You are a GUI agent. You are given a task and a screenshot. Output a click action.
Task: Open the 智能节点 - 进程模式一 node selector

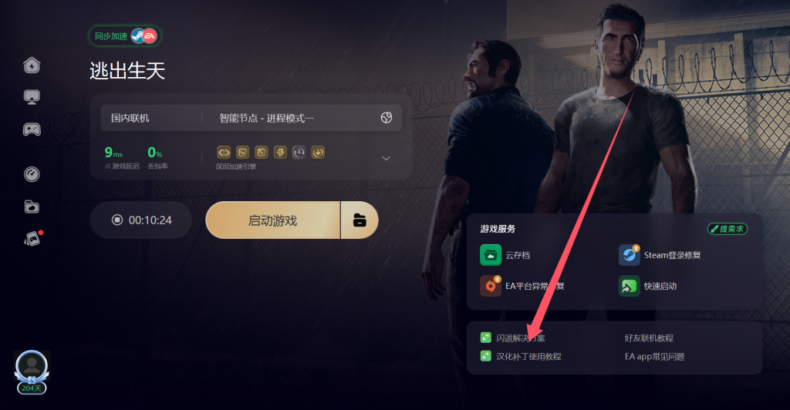tap(266, 118)
